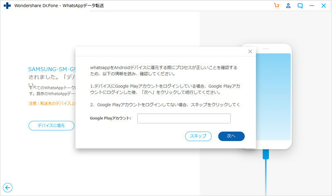Image resolution: width=332 pixels, height=196 pixels.
Task: Click the デバイスに復元 button
Action: (51, 126)
